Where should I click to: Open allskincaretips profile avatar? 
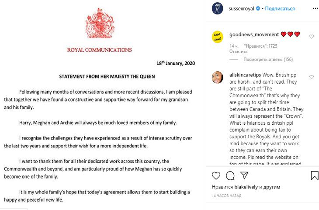218,77
